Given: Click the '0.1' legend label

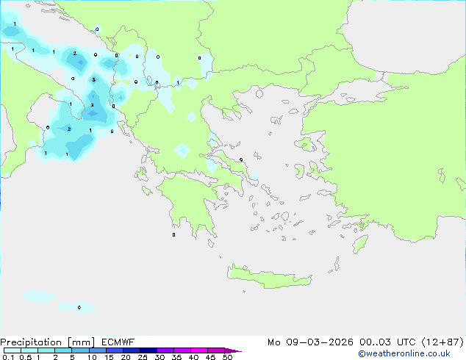Looking at the screenshot, I should coord(8,357).
